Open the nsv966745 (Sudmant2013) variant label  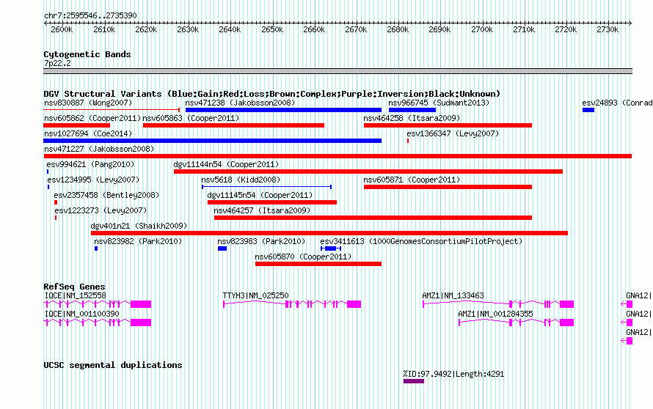439,103
